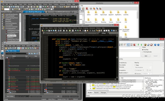
Task: Click the scissors cut icon in UltraEdit toolbar
Action: [83, 31]
